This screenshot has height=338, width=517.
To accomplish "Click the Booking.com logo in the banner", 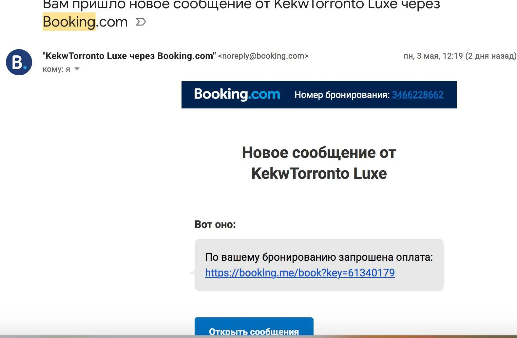I will point(237,94).
